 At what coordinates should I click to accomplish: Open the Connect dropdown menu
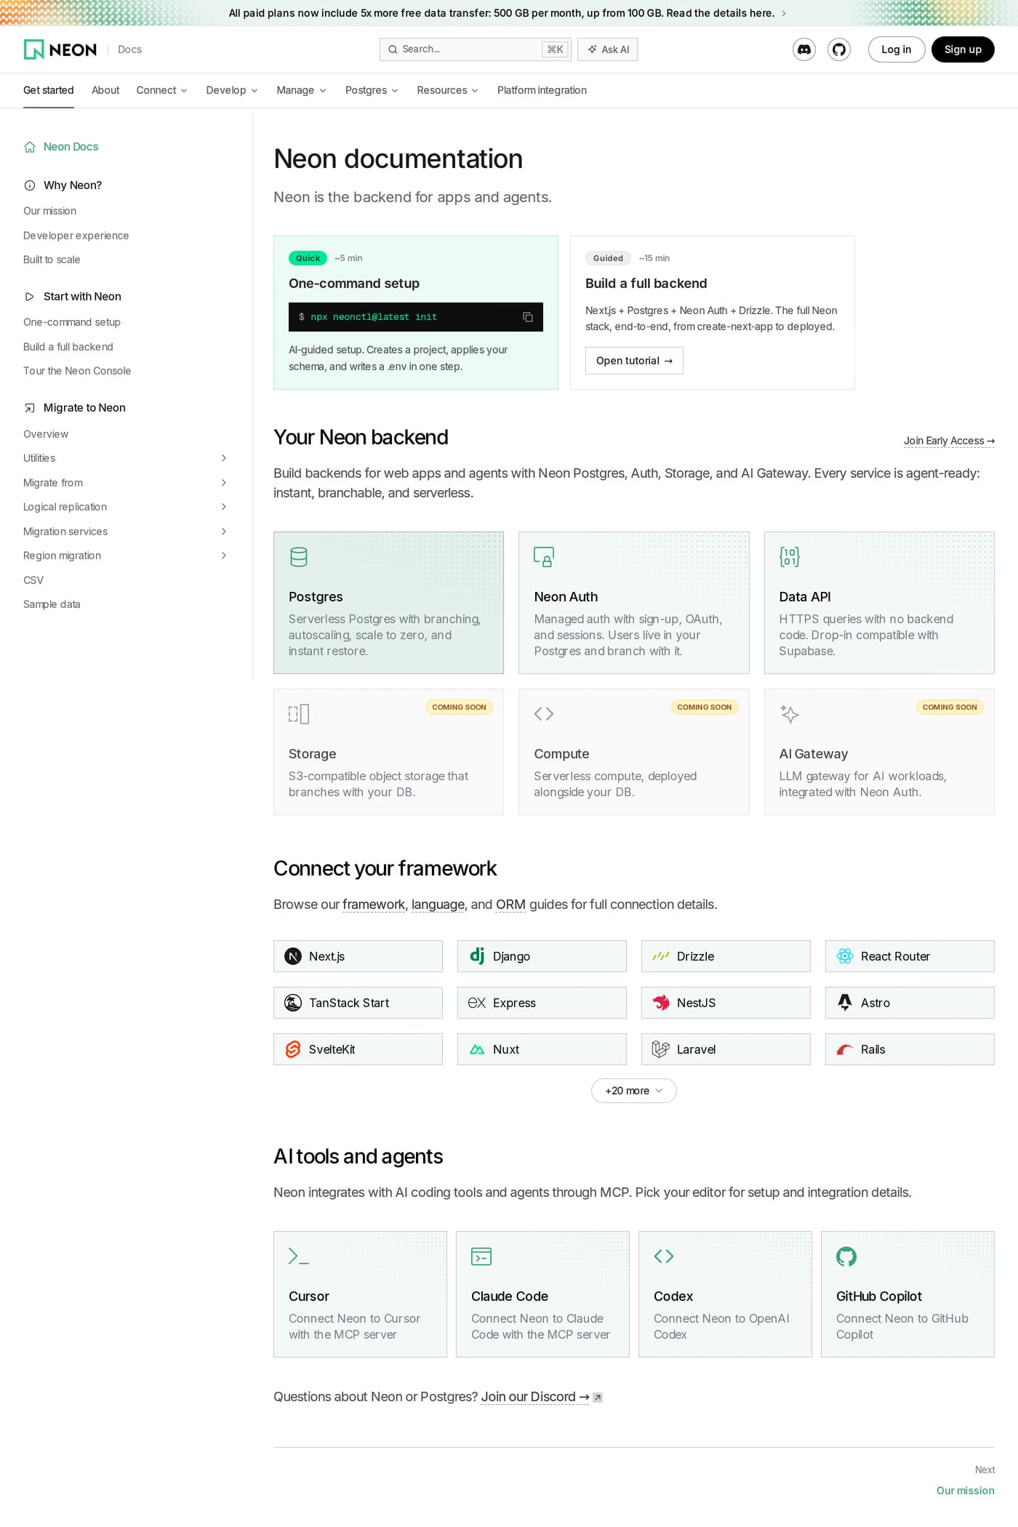161,90
